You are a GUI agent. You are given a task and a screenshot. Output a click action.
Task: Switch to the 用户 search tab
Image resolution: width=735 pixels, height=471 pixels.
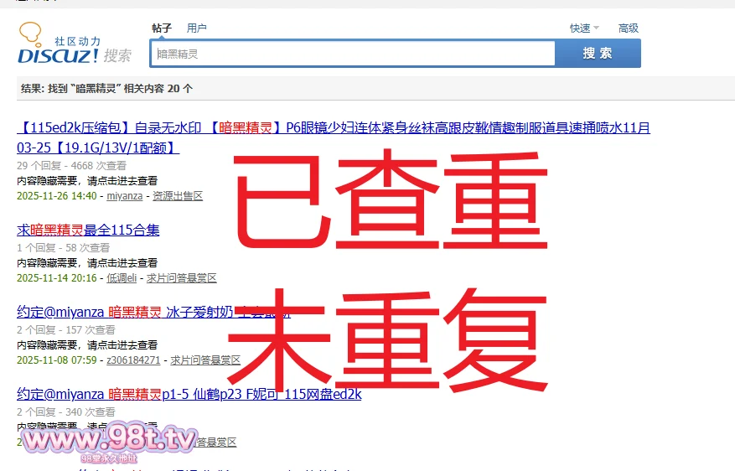pos(197,28)
